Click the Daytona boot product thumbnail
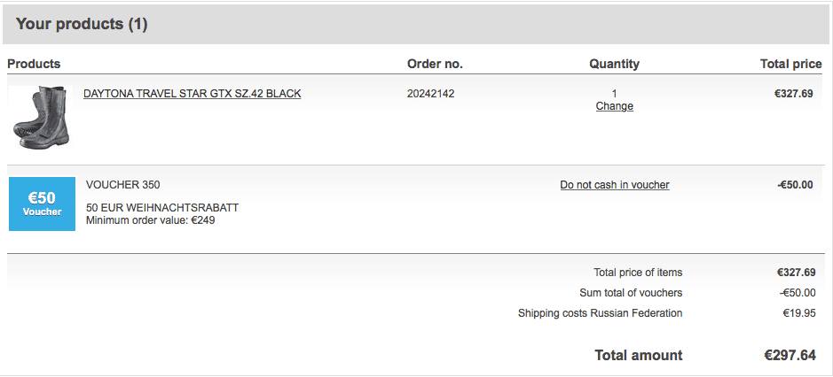This screenshot has height=377, width=833. [x=41, y=117]
